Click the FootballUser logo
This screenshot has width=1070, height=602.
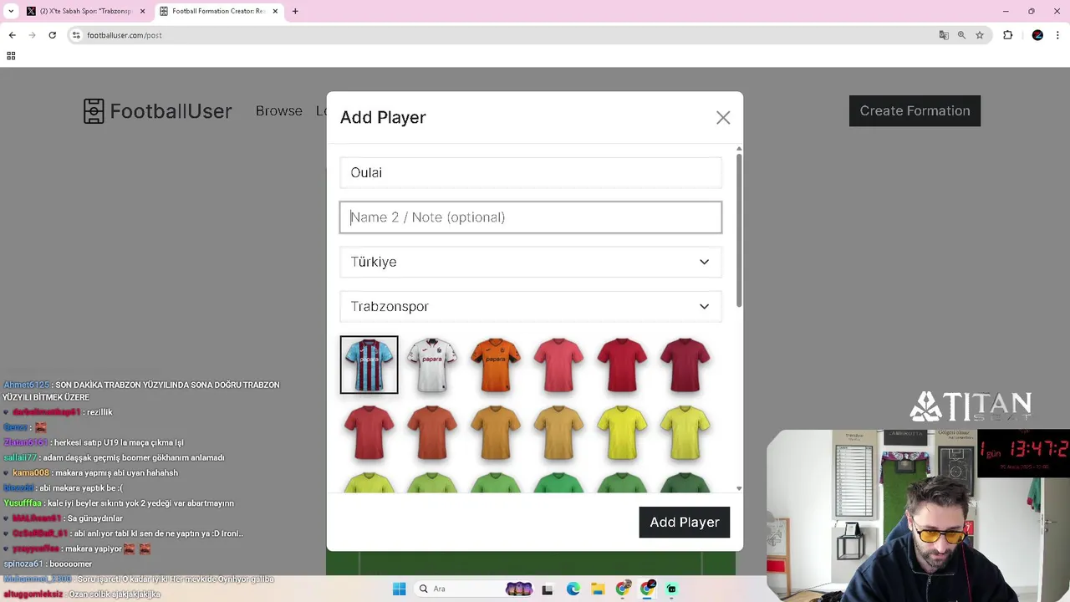(x=157, y=110)
